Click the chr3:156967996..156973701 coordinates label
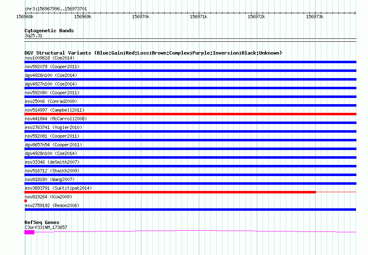The height and width of the screenshot is (255, 368). tap(55, 9)
